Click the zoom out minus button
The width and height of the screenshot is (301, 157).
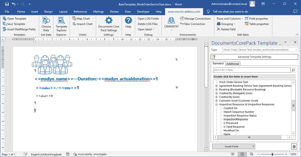pos(258,154)
